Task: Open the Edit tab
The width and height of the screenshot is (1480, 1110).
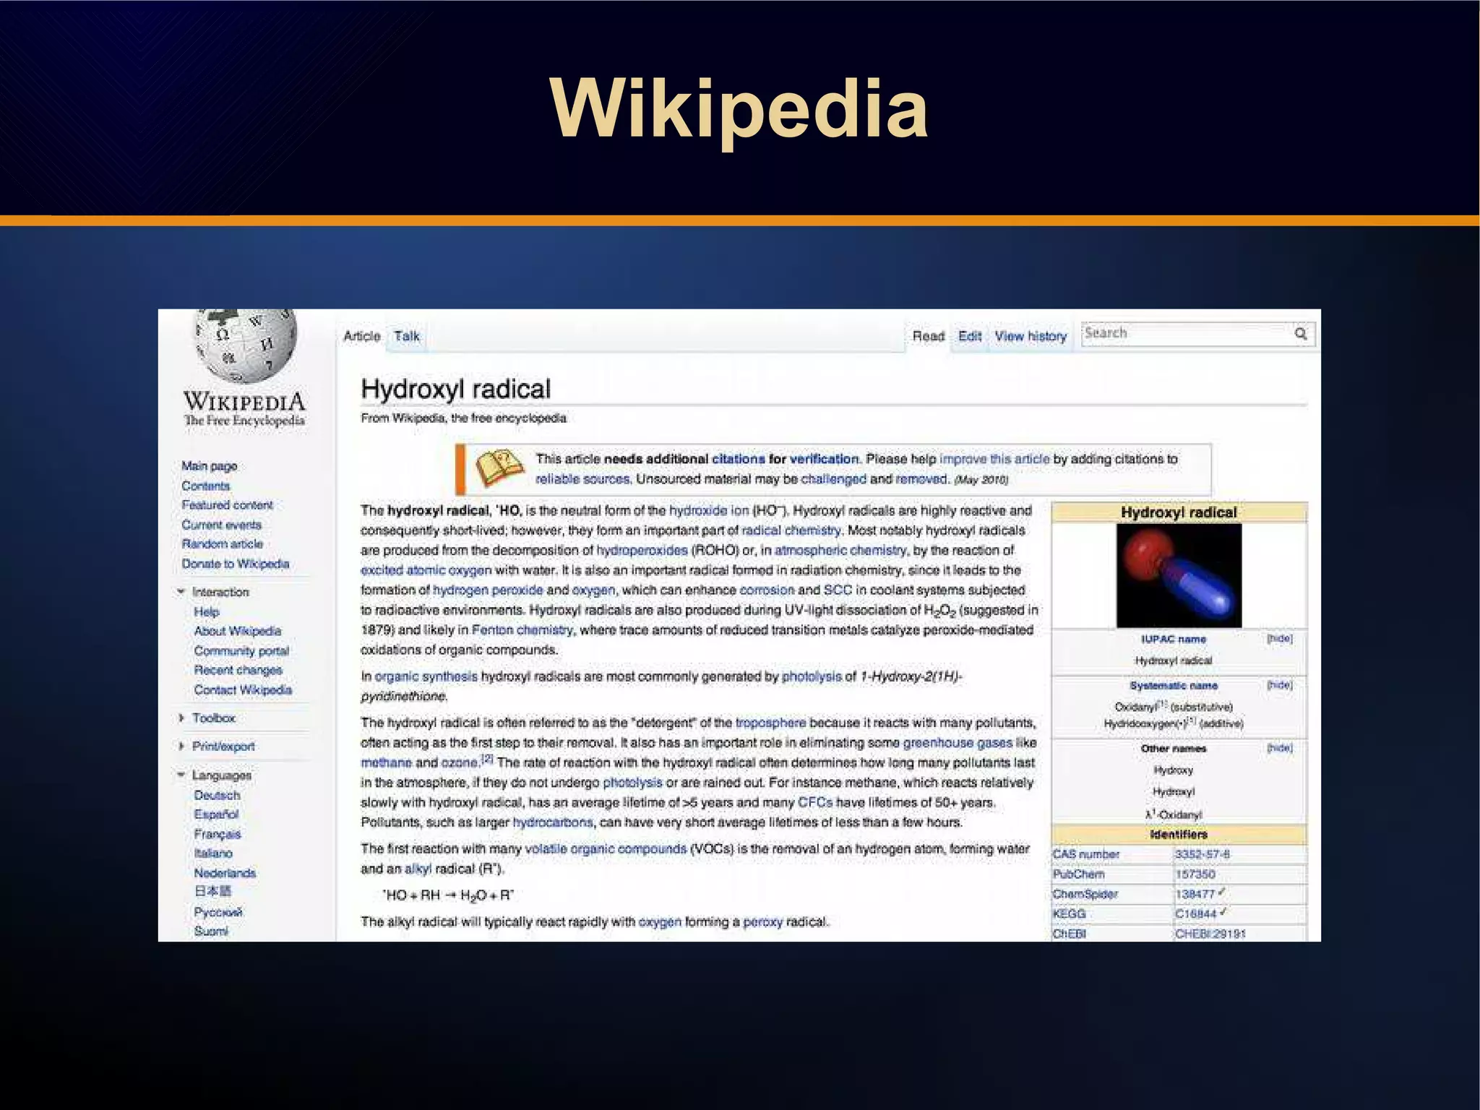Action: pyautogui.click(x=970, y=336)
